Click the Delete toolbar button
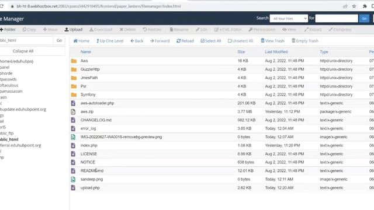Screen dimensions: 374x210 pyautogui.click(x=127, y=30)
